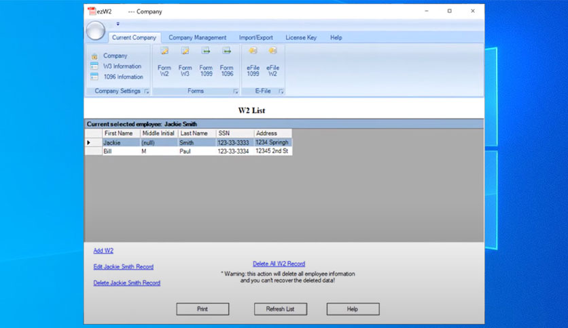Click Delete Jackie Smith Record link
568x328 pixels.
tap(127, 283)
